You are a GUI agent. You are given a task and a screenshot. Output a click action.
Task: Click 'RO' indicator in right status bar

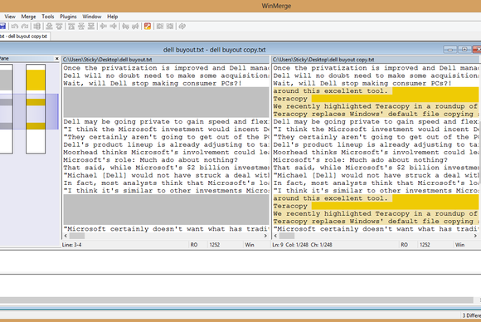point(404,245)
